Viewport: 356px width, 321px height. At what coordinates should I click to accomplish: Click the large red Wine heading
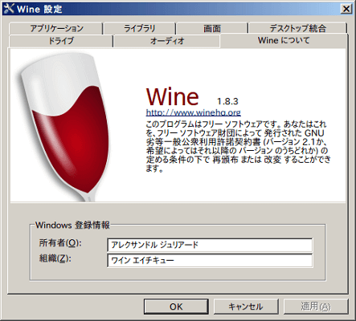pyautogui.click(x=172, y=96)
